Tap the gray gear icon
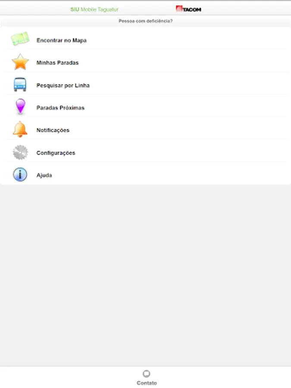The width and height of the screenshot is (291, 388). [20, 152]
